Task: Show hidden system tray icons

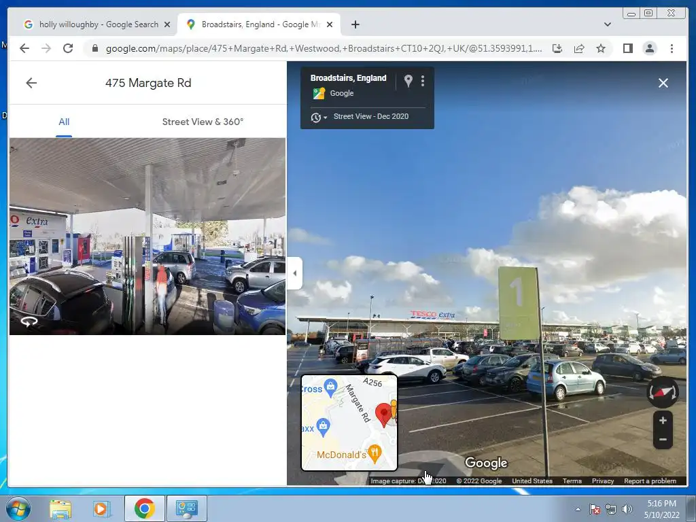Action: click(x=578, y=509)
